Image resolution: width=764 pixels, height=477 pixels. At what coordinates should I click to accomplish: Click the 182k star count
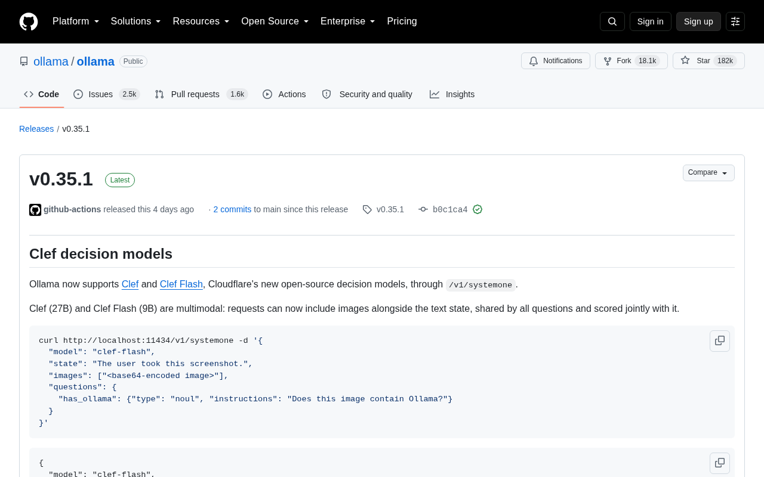pos(725,61)
